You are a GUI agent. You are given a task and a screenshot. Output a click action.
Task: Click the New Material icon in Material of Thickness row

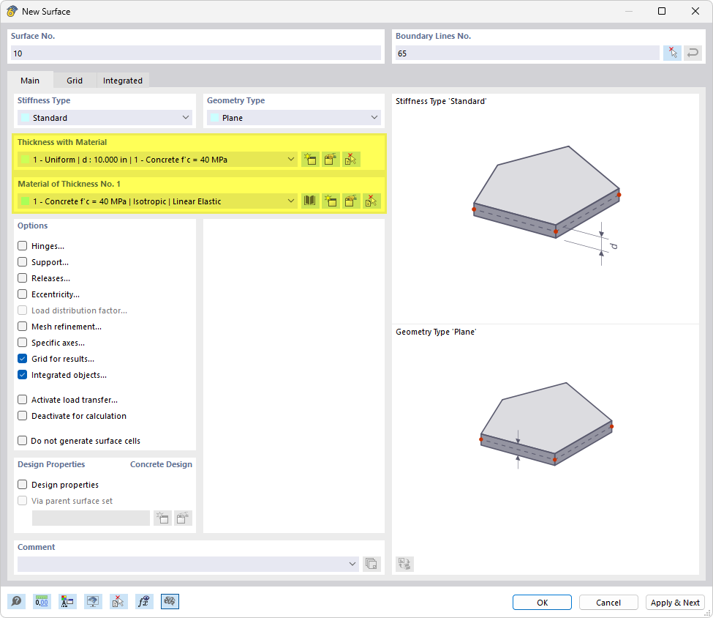click(x=331, y=201)
